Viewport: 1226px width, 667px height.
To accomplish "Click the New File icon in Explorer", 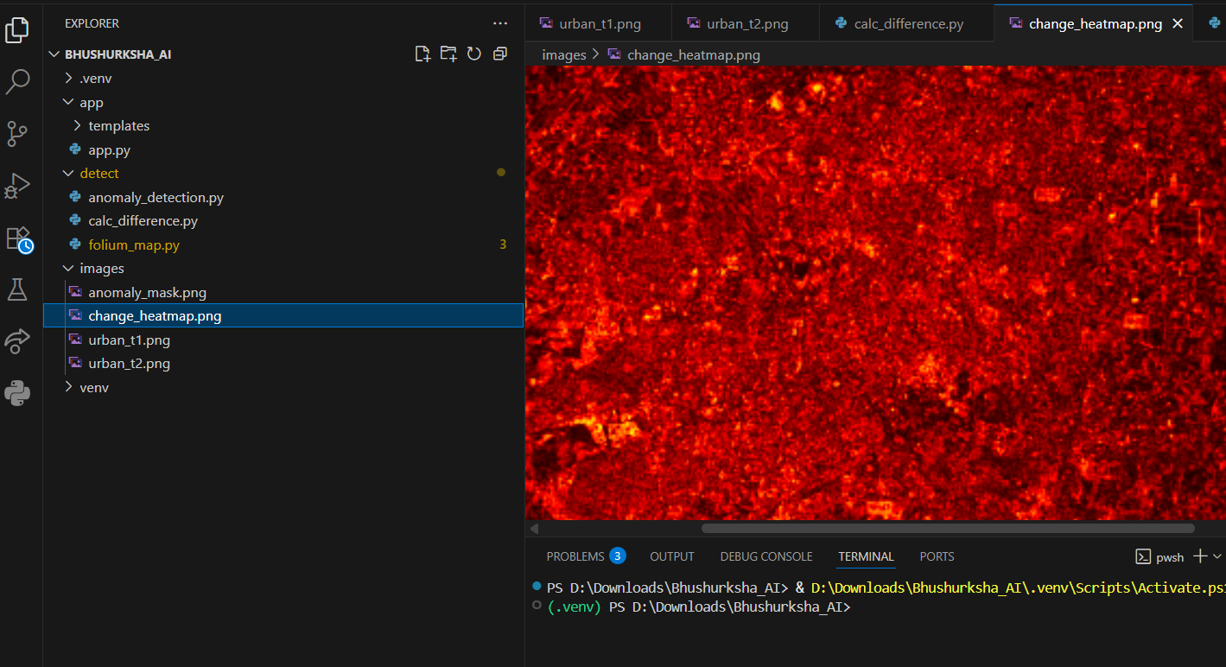I will (422, 54).
